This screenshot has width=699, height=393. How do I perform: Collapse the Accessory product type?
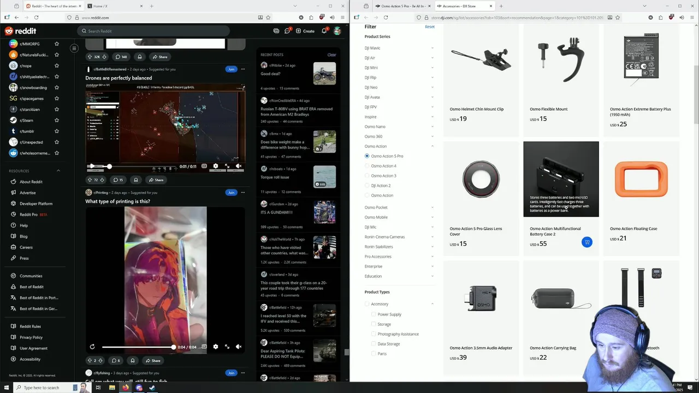click(432, 304)
